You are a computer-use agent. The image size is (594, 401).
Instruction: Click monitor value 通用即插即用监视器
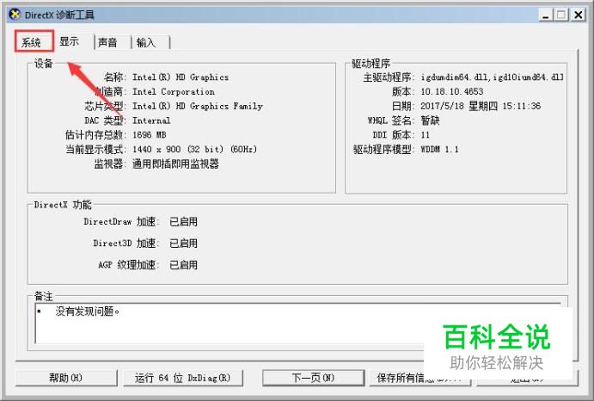click(x=175, y=163)
